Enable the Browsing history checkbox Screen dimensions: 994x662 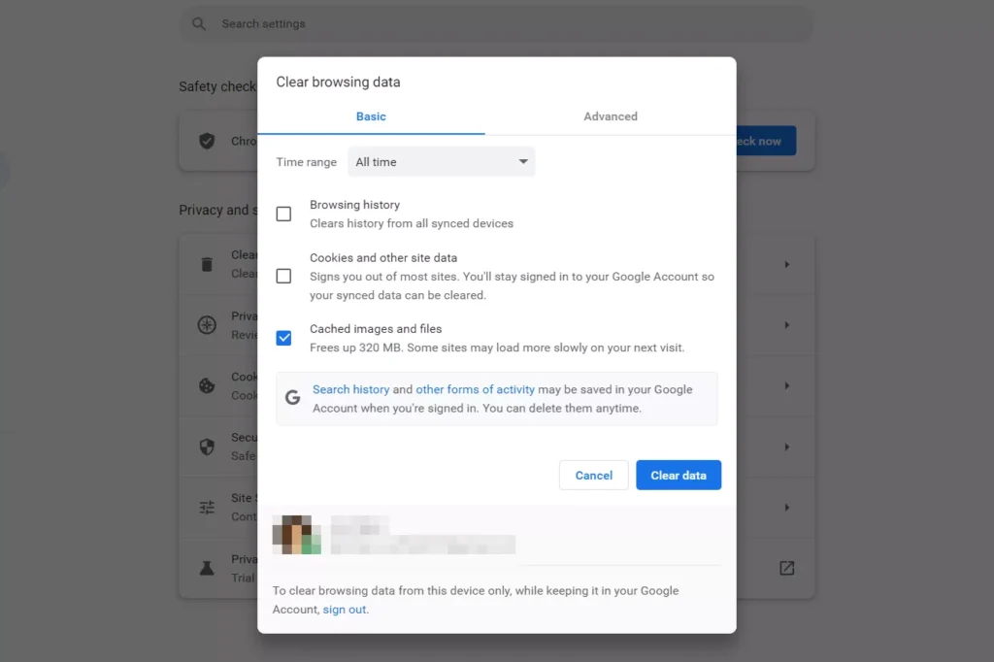click(x=283, y=214)
